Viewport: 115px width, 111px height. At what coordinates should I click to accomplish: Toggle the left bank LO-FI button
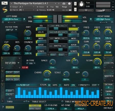41,35
